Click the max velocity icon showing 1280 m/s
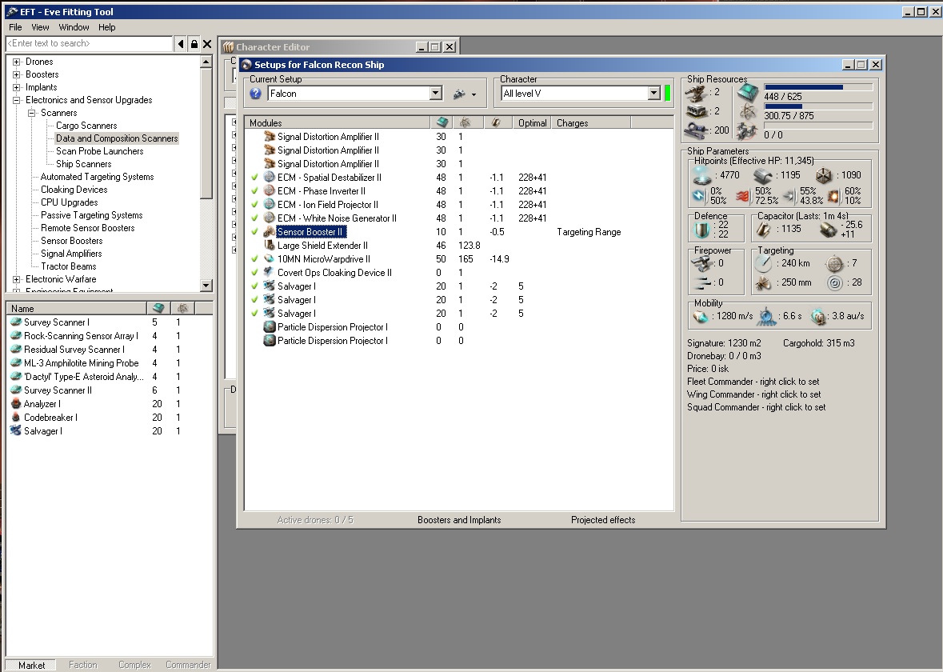 click(701, 316)
